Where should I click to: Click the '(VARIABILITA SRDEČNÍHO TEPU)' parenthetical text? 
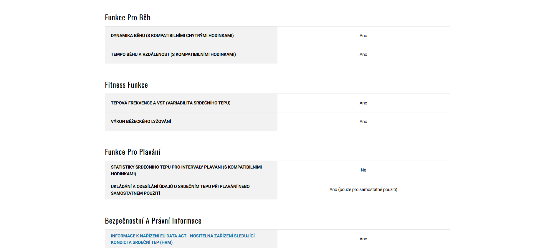pos(198,103)
